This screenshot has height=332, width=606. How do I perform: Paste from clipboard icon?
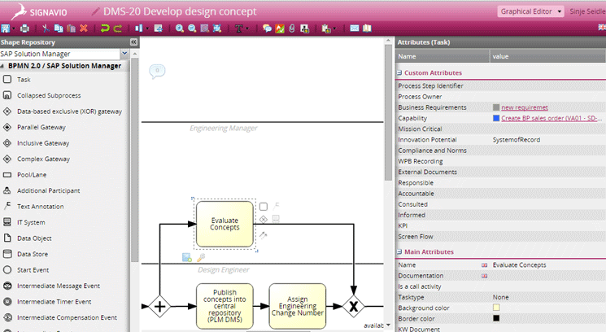pos(71,28)
